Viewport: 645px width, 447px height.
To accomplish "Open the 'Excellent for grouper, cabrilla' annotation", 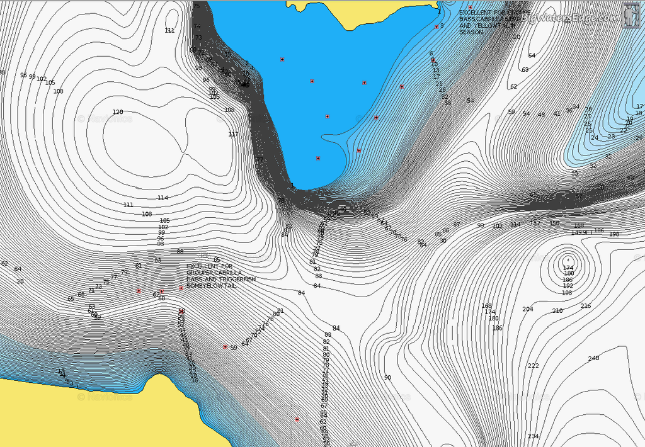I will [x=220, y=276].
